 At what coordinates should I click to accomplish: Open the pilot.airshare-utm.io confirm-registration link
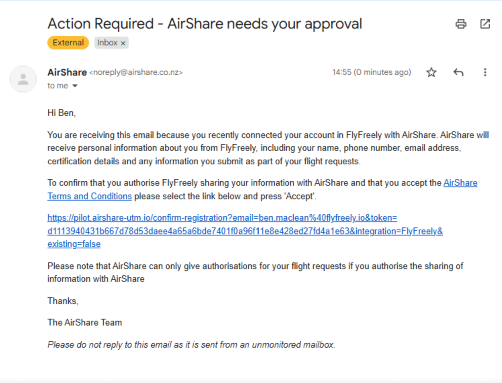[x=222, y=218]
